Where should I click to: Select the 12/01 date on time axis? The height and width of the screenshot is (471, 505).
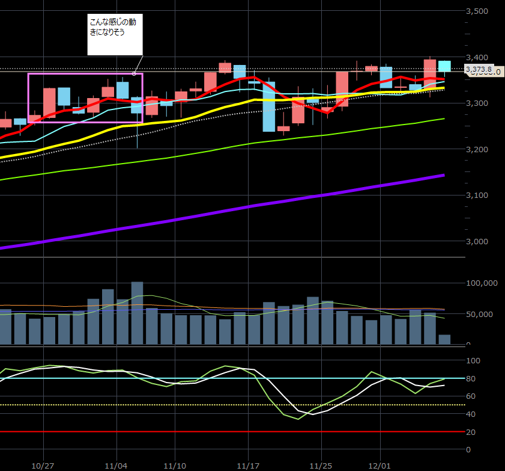pos(380,465)
